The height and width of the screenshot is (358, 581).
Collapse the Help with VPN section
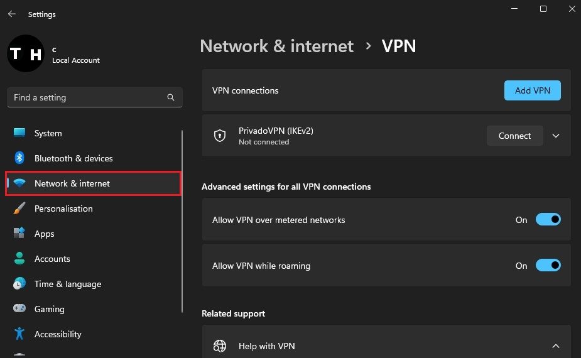click(x=555, y=346)
